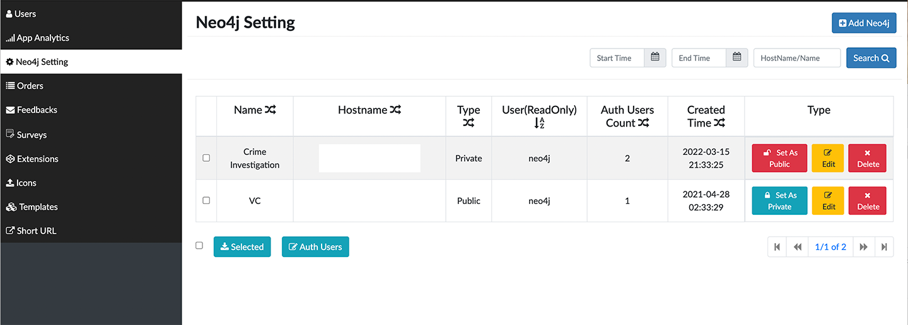
Task: Set Crime Investigation database as Public
Action: (779, 158)
